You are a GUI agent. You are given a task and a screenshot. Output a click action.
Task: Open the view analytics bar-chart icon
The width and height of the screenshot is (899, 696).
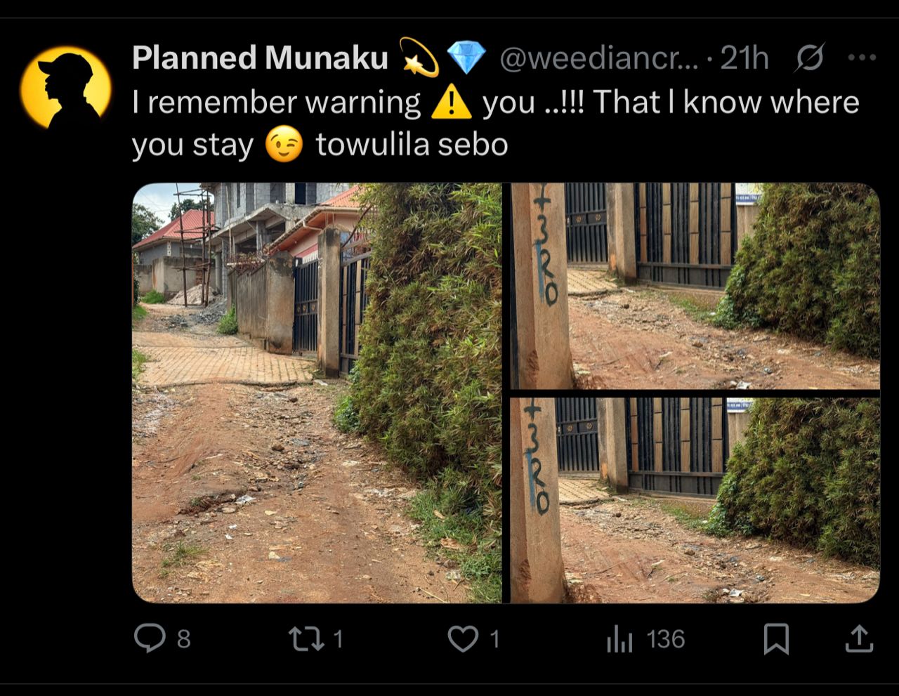click(619, 640)
